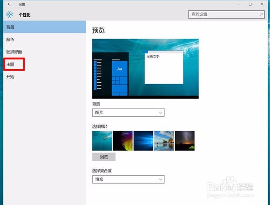This screenshot has height=205, width=270.
Task: Expand the 填充 fit dropdown
Action: tap(128, 179)
